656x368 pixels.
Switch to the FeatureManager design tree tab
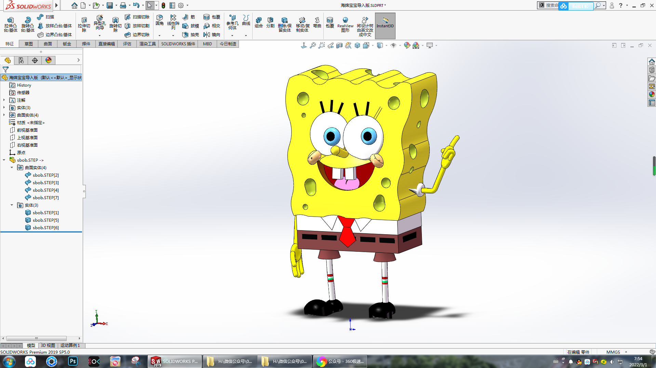pos(8,60)
